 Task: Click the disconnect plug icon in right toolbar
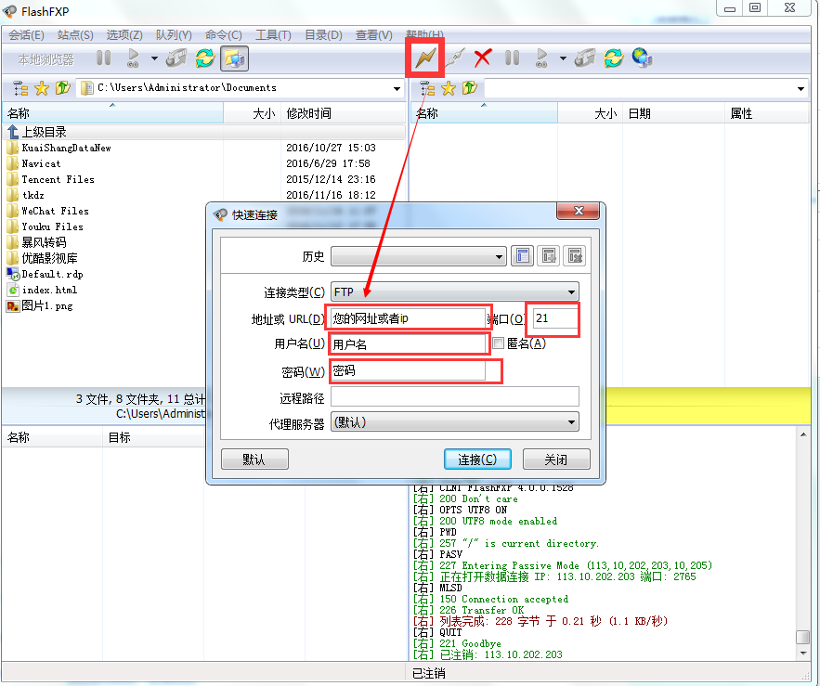point(454,58)
